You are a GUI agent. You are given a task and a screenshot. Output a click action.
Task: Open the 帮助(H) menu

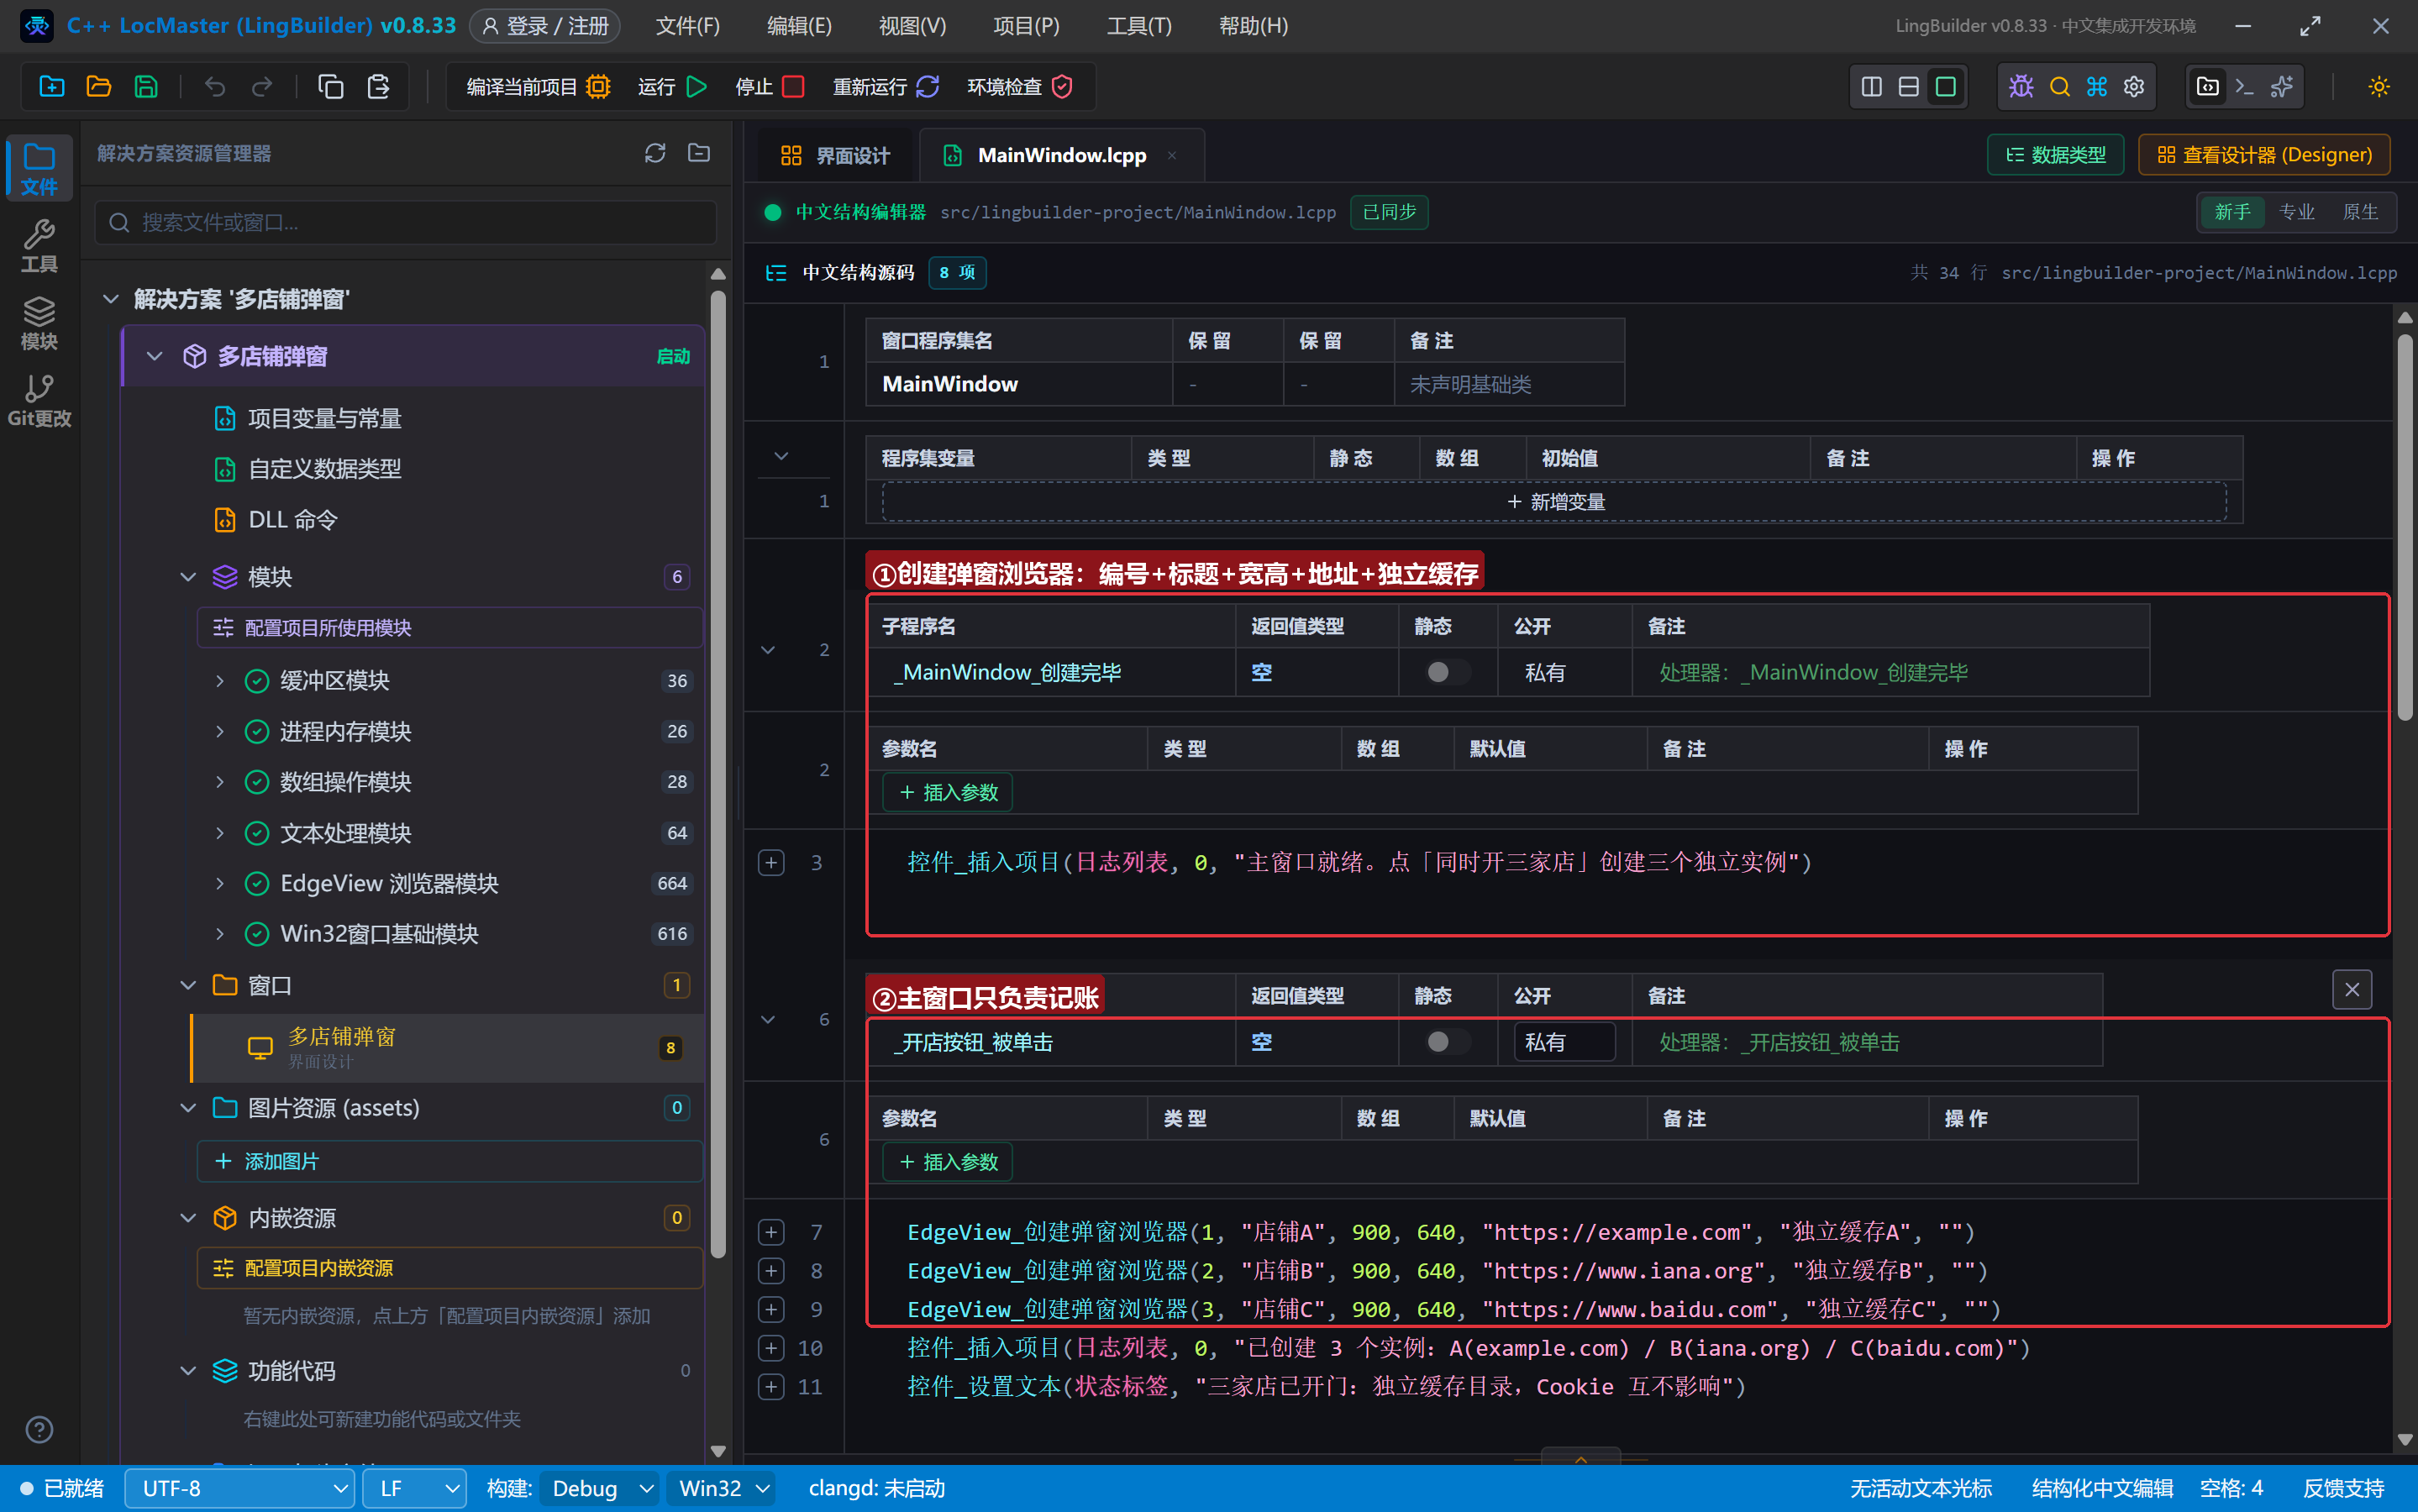tap(1253, 26)
